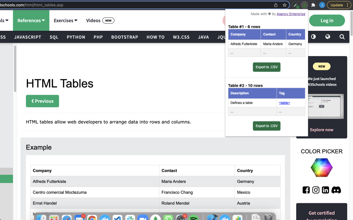
Task: Click the Color Picker hexagon
Action: [x=322, y=167]
